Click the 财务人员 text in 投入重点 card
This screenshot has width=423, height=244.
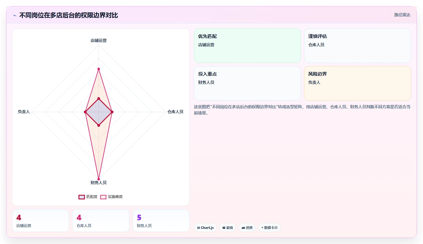(x=206, y=82)
